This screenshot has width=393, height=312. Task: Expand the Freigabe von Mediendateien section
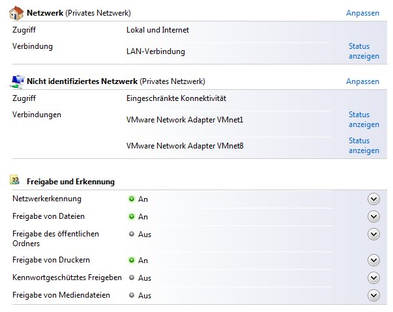pyautogui.click(x=373, y=296)
